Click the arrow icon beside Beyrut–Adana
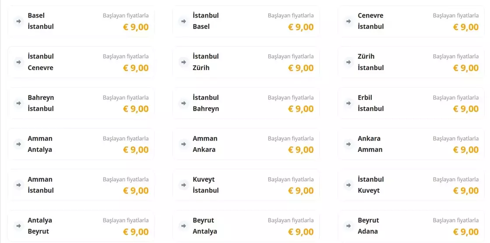The height and width of the screenshot is (243, 490). pos(349,226)
